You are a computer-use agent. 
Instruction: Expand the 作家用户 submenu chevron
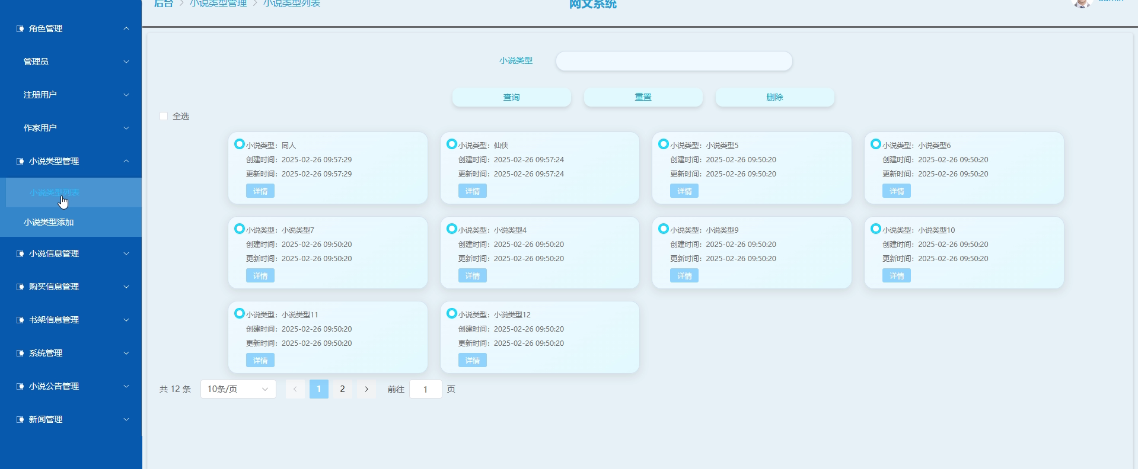pyautogui.click(x=126, y=128)
